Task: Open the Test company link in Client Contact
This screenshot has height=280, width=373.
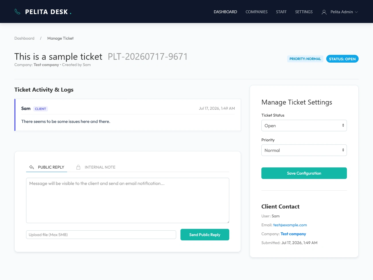Action: pos(293,234)
